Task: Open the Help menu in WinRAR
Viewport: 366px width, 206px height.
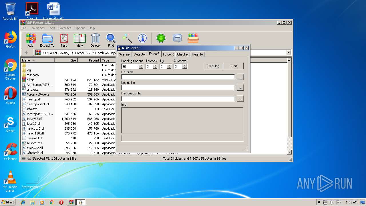Action: coord(91,28)
